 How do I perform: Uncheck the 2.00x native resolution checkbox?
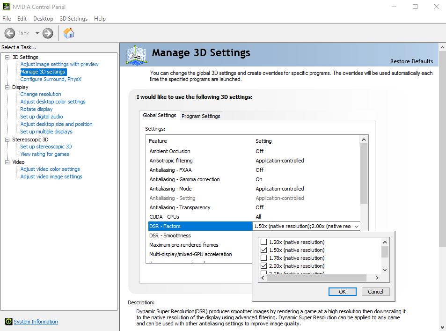point(263,266)
